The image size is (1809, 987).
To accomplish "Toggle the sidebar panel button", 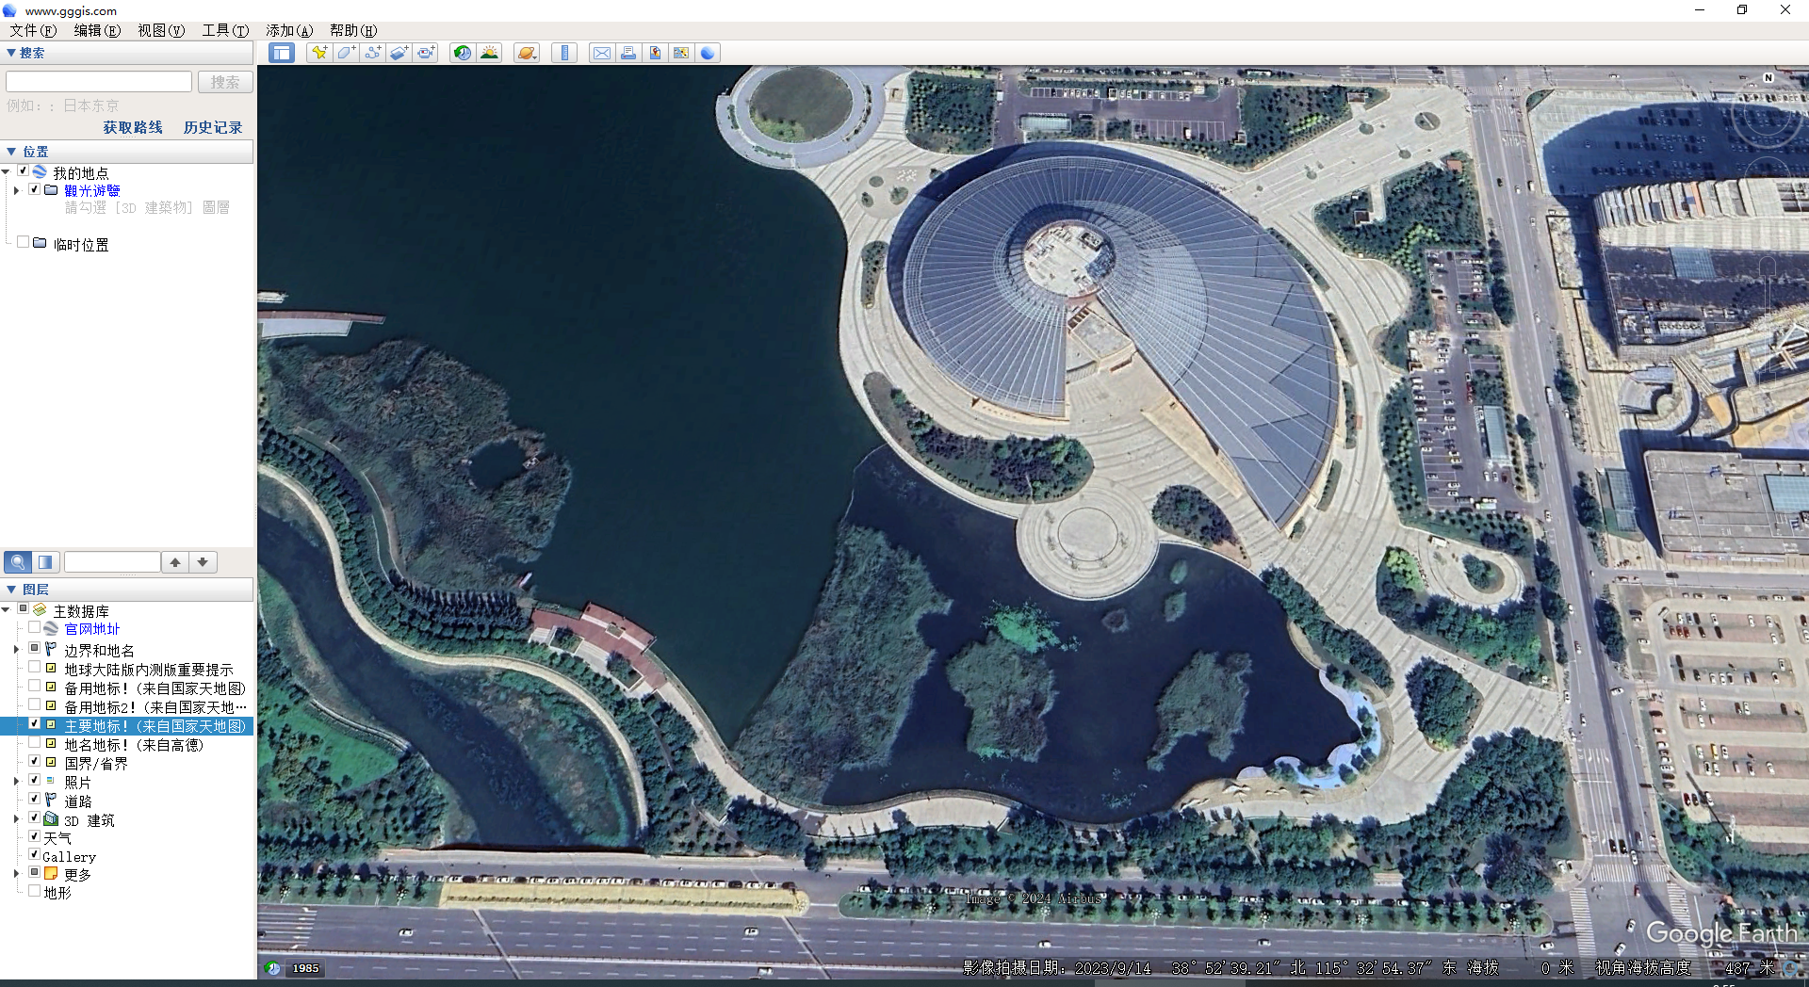I will click(281, 53).
